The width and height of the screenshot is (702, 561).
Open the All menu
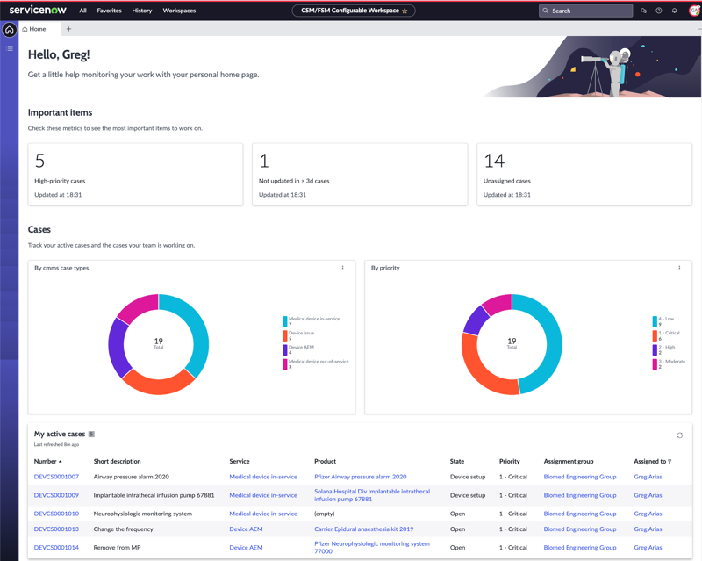82,11
